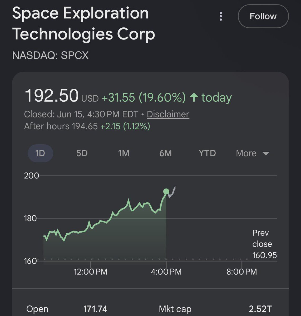Image resolution: width=301 pixels, height=316 pixels.
Task: Click the dropdown arrow beside More
Action: click(x=266, y=154)
